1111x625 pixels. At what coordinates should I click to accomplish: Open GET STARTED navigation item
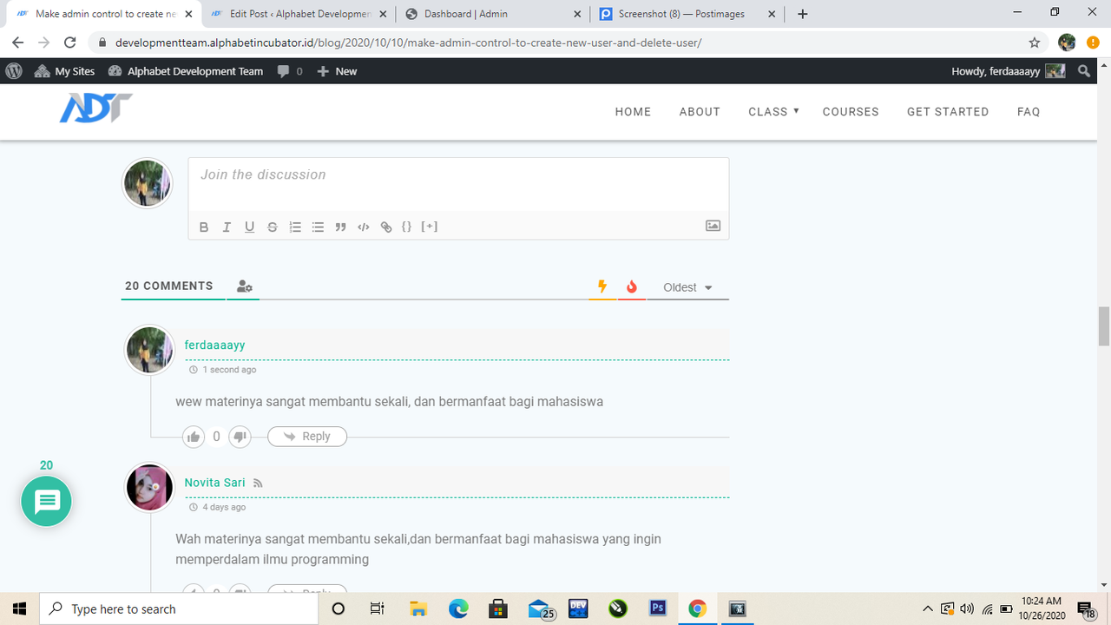click(x=948, y=111)
